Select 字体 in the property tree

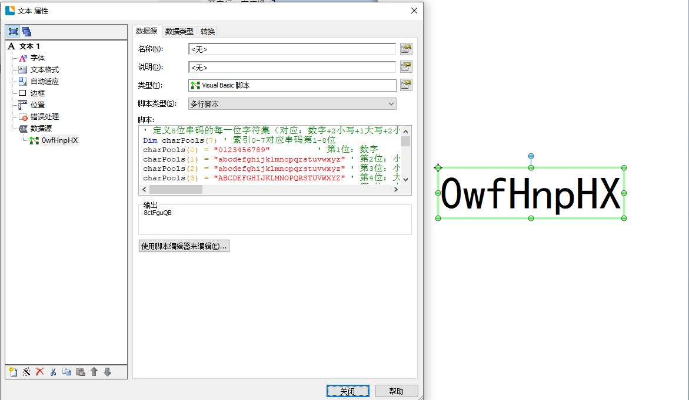tap(37, 58)
